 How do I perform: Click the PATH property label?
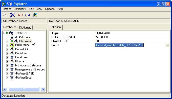tap(55, 45)
